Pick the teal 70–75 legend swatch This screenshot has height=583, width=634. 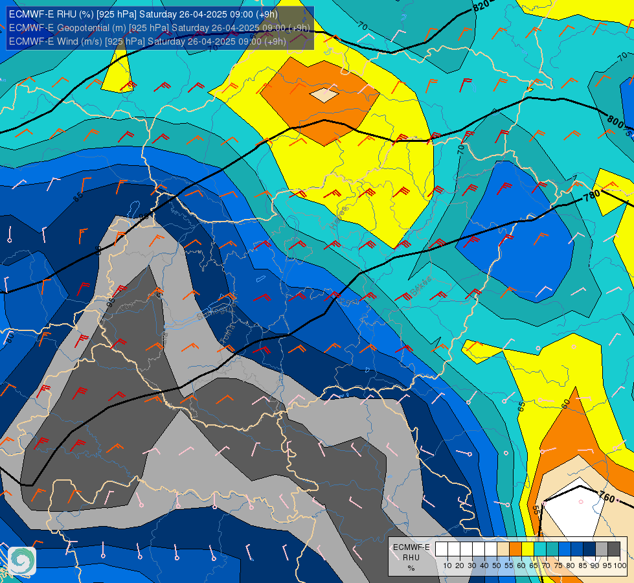(x=552, y=549)
